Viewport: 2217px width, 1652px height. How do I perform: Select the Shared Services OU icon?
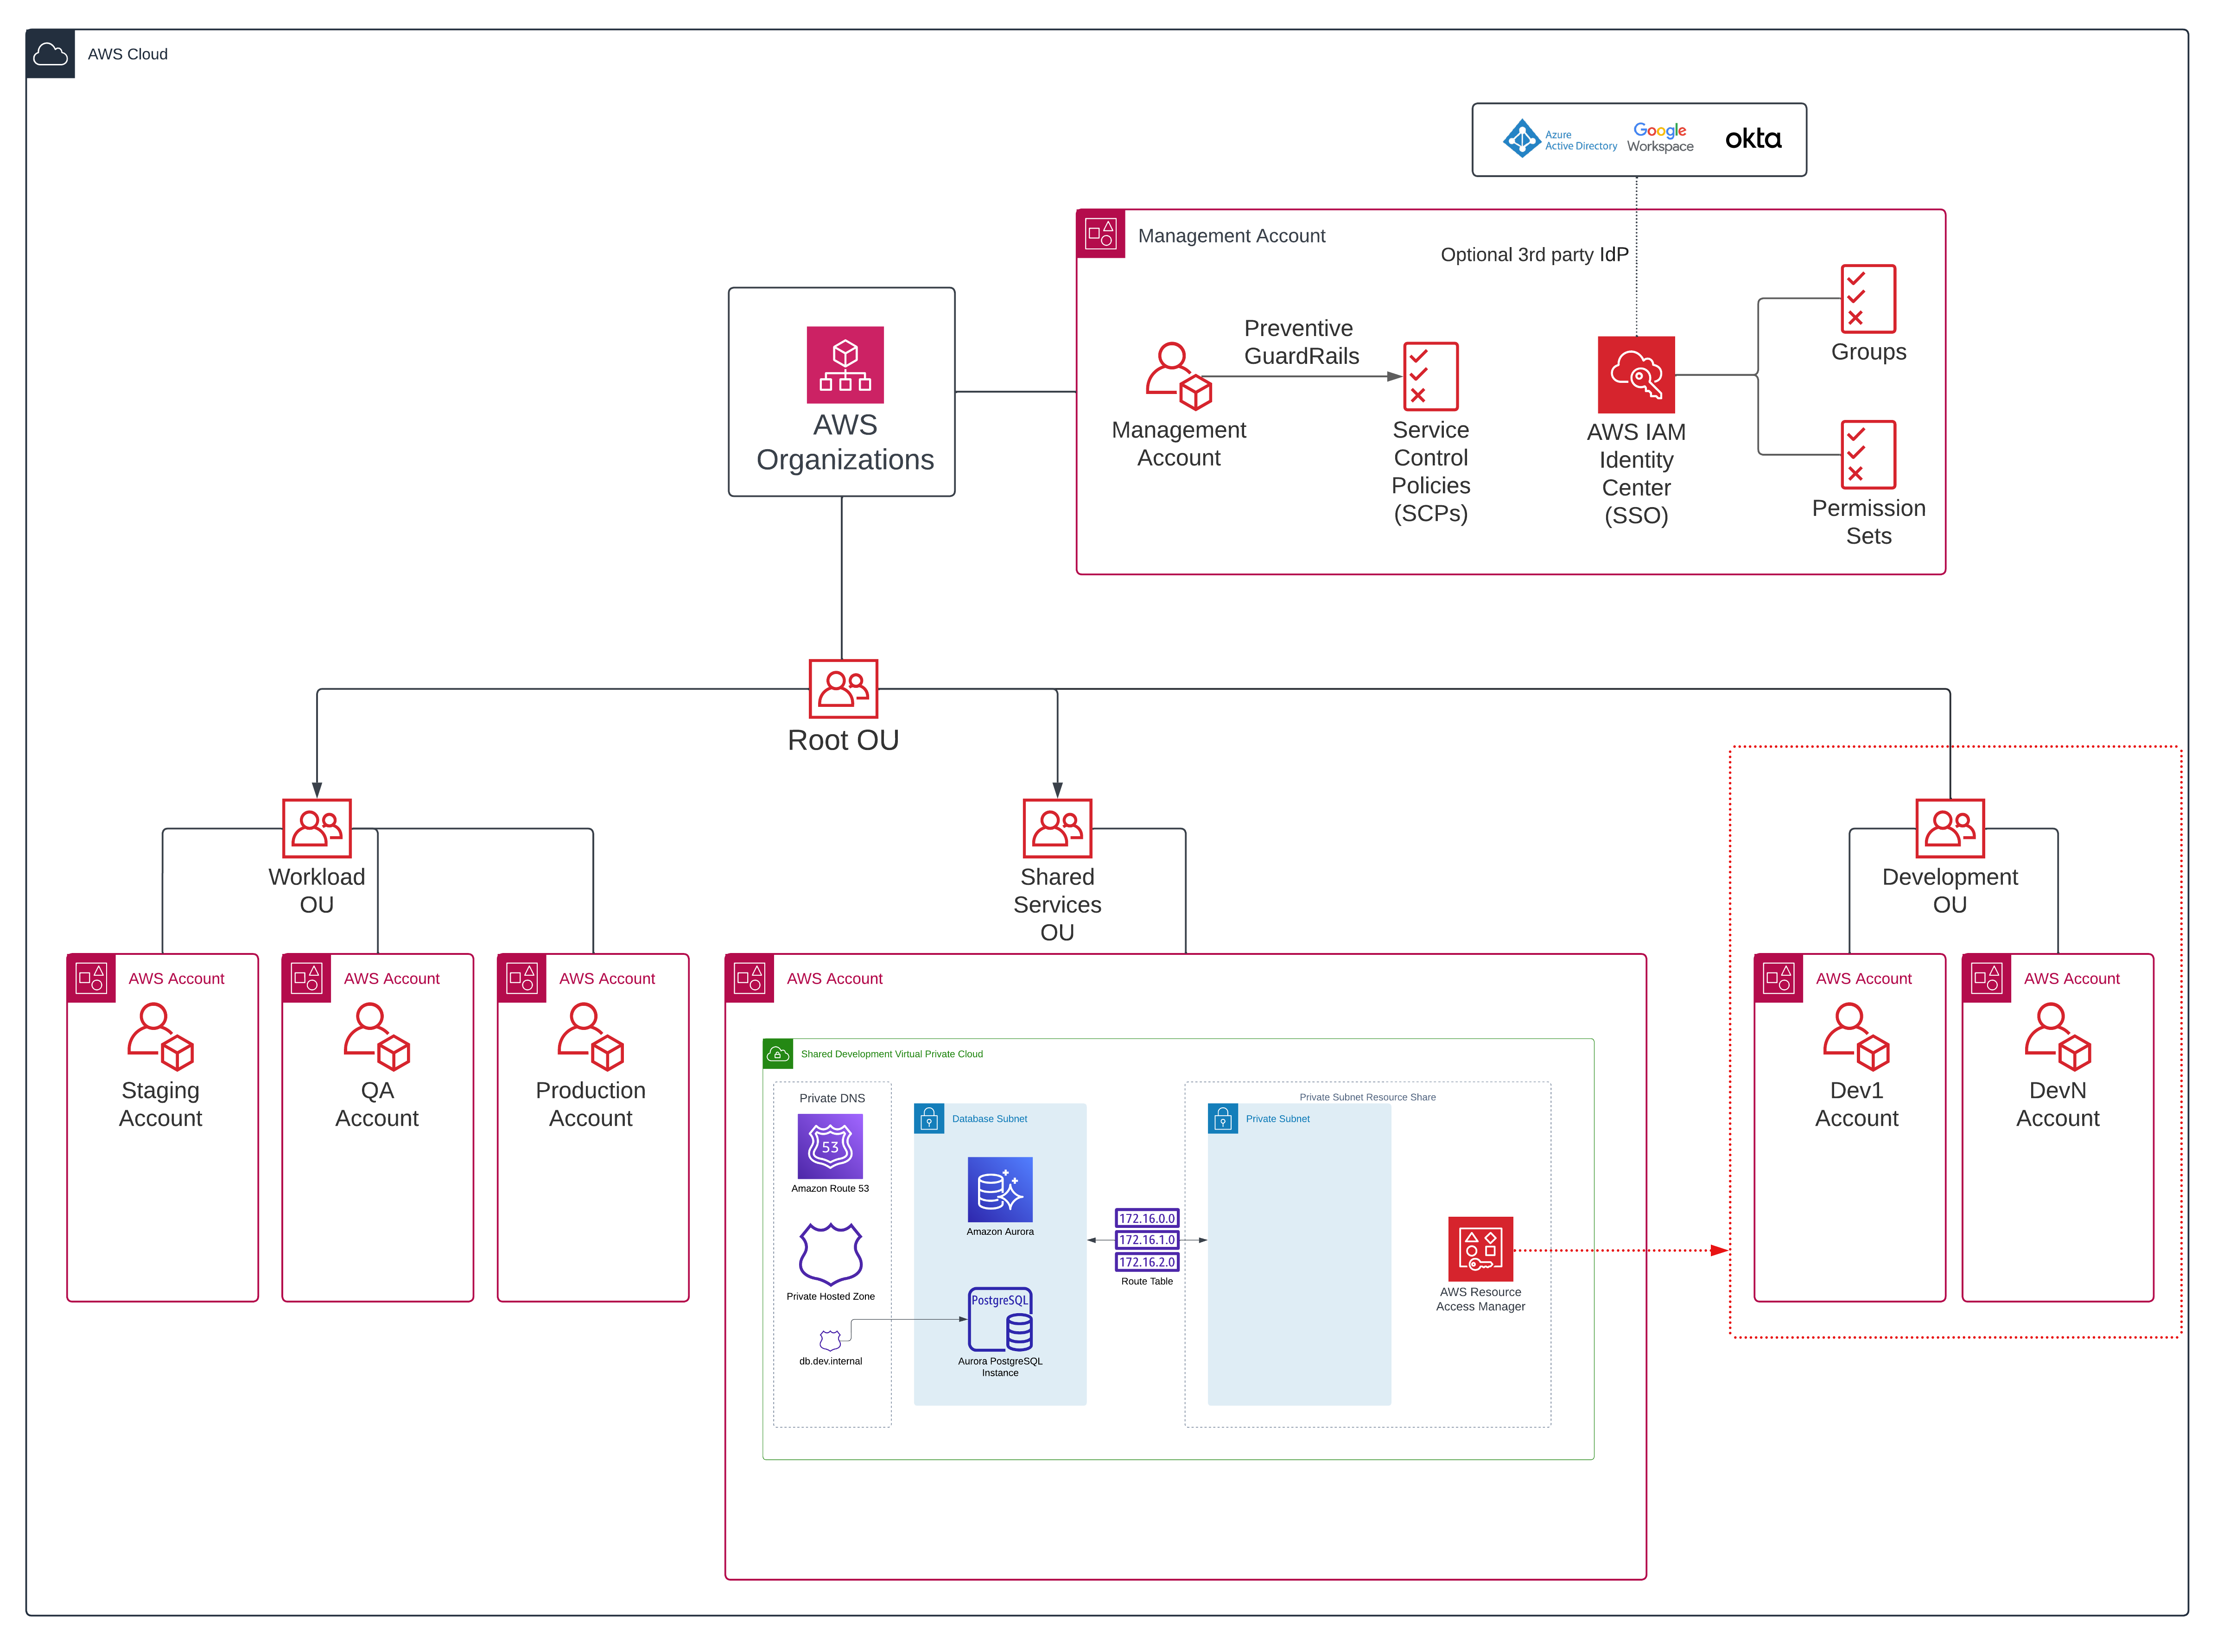(x=1057, y=828)
